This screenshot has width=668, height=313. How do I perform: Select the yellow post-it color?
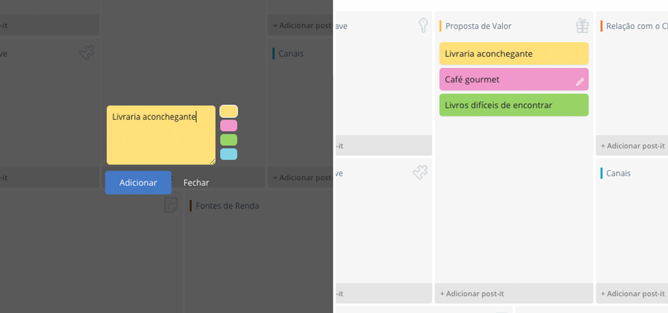tap(229, 111)
